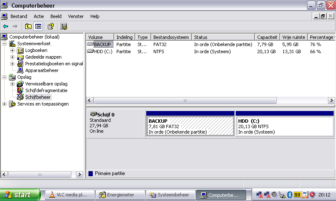The width and height of the screenshot is (336, 201).
Task: Open Schijfdefragmentatie icon
Action: click(20, 90)
